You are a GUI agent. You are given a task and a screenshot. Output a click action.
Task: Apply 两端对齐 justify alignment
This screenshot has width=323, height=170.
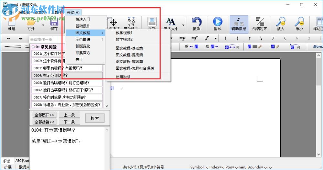coord(260,24)
